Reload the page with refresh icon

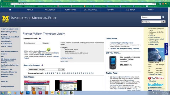[6, 4]
